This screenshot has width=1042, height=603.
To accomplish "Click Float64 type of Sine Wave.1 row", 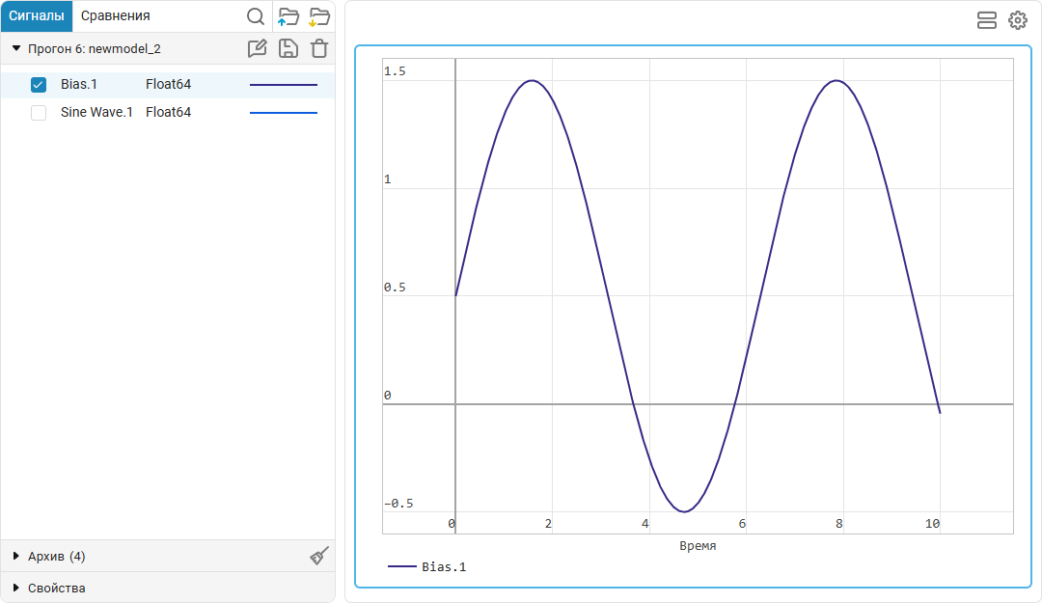I will 168,112.
